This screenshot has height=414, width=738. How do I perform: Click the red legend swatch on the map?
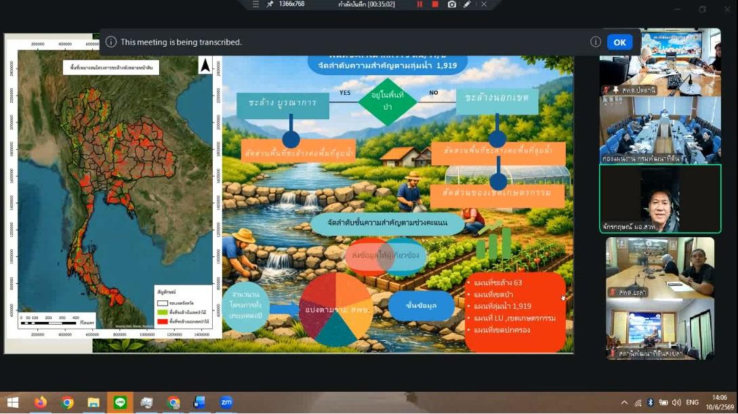click(x=163, y=321)
